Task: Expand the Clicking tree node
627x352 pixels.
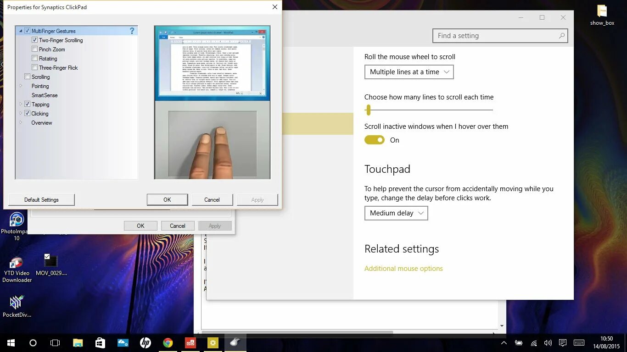Action: (21, 113)
